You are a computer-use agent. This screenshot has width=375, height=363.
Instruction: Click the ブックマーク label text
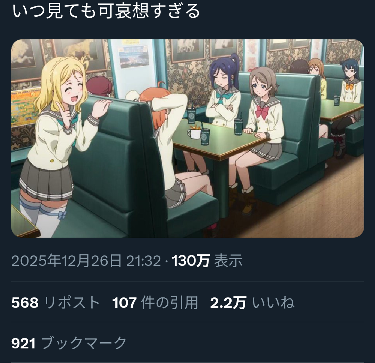84,343
